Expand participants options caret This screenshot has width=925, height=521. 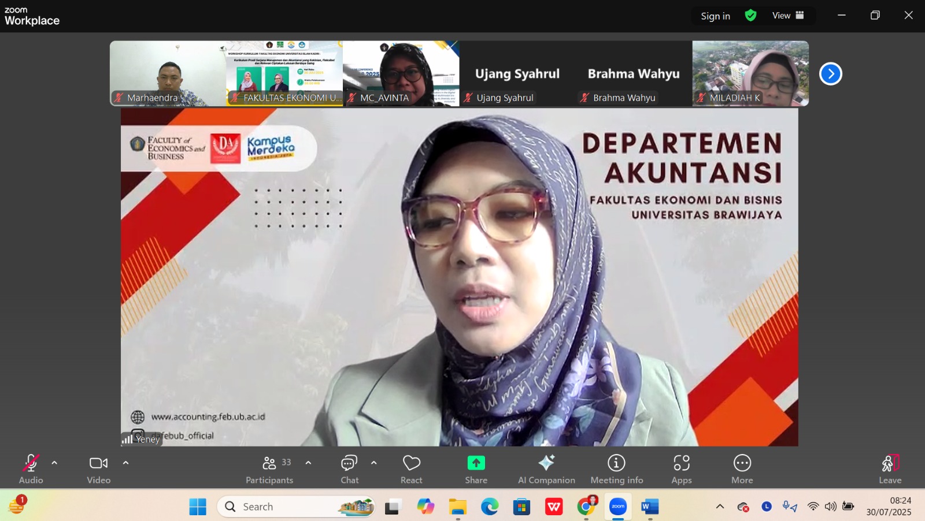(308, 463)
